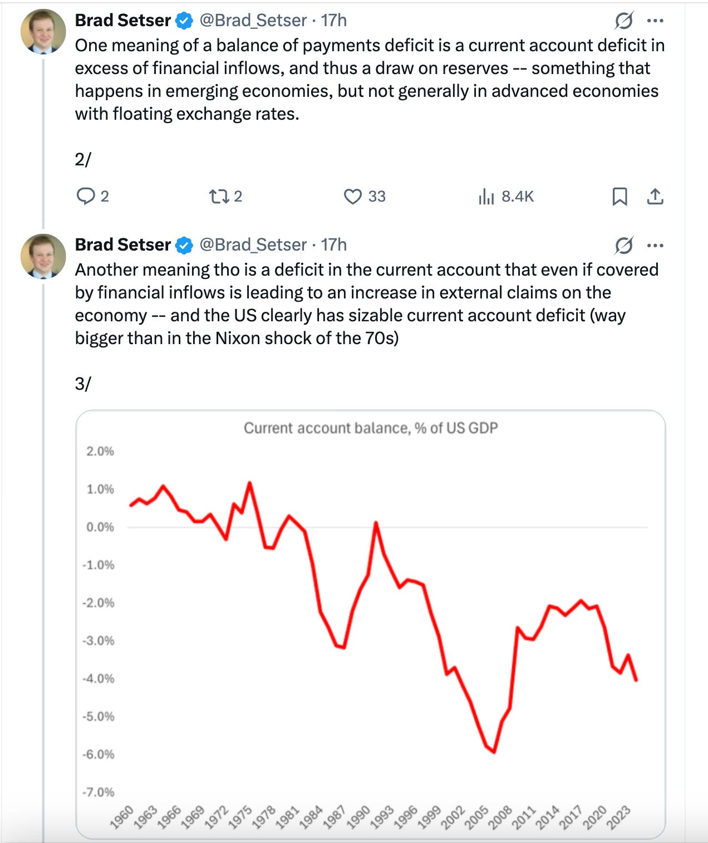Image resolution: width=708 pixels, height=843 pixels.
Task: Retweet the first tweet about payments deficit
Action: pos(217,196)
